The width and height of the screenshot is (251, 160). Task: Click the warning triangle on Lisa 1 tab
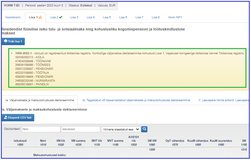click(40, 17)
